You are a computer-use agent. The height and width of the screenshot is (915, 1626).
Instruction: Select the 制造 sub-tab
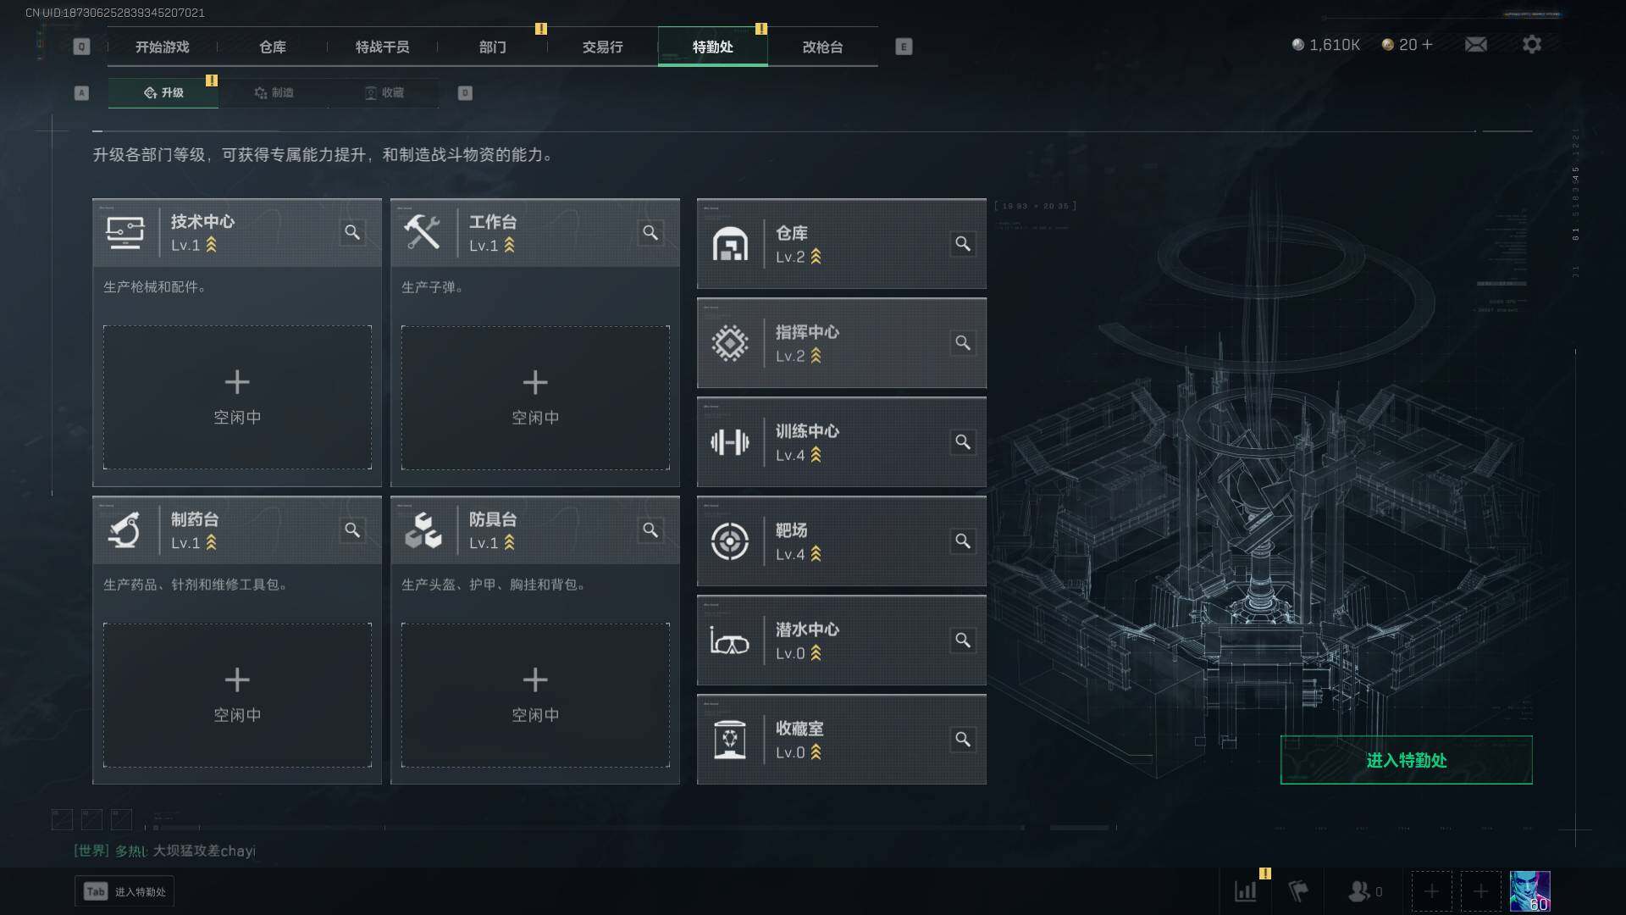pos(274,92)
